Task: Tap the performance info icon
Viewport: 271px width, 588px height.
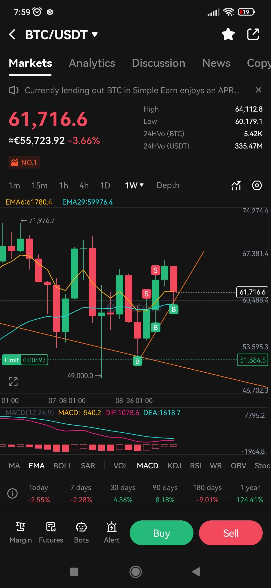Action: pyautogui.click(x=13, y=493)
